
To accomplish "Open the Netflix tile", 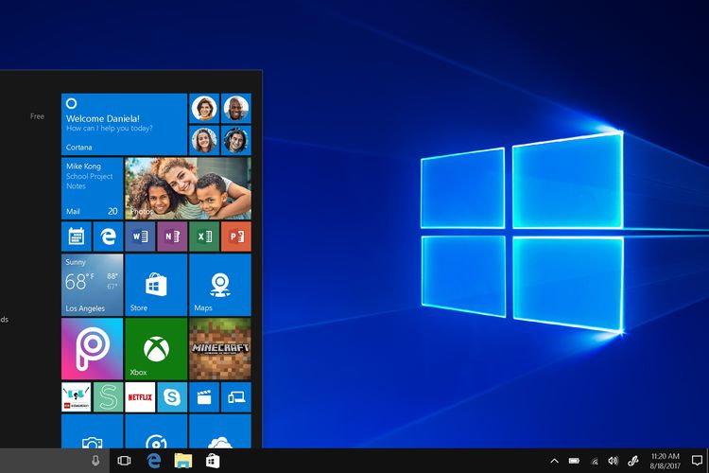I will click(140, 396).
